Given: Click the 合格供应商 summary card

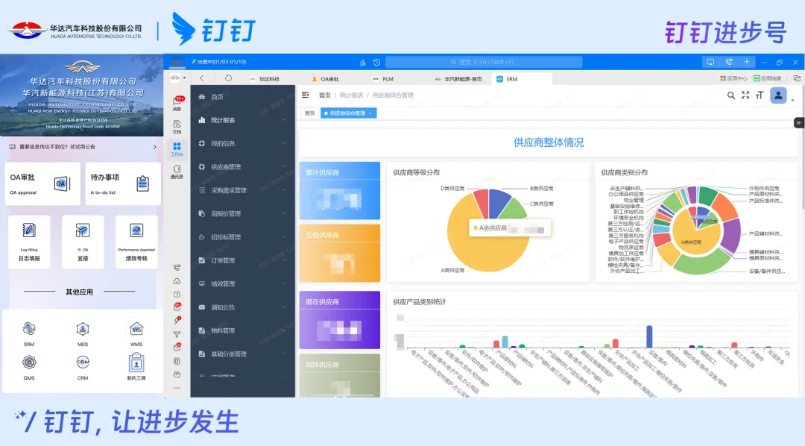Looking at the screenshot, I should pos(339,254).
